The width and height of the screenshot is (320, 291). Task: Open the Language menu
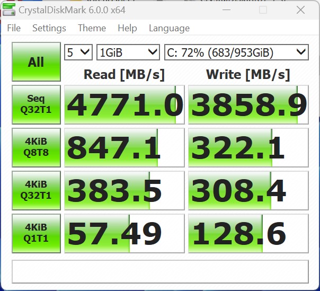coord(169,28)
